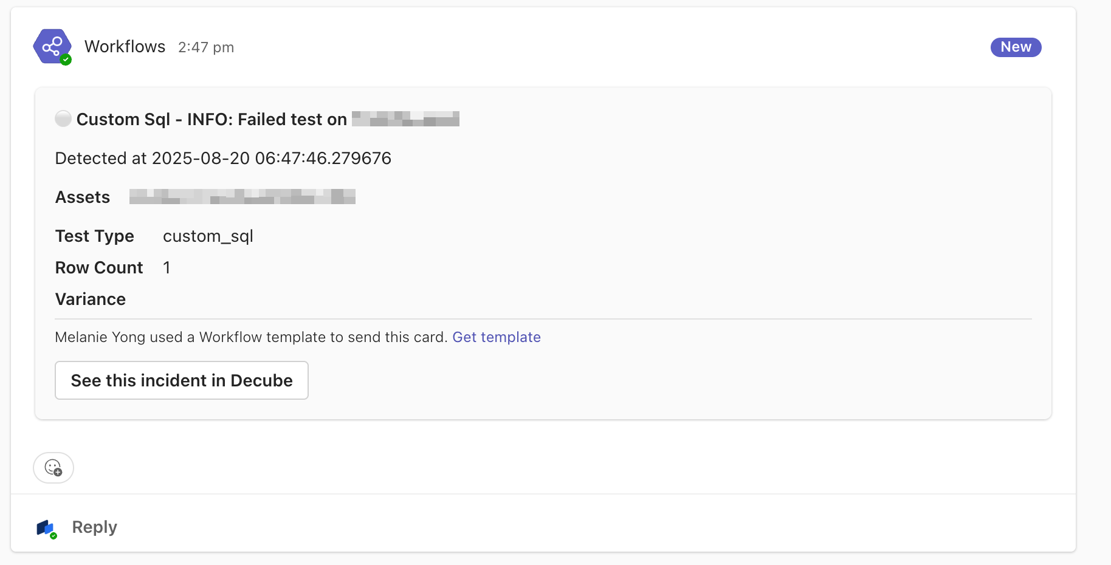The width and height of the screenshot is (1111, 565).
Task: Click the Row Count value 1
Action: 167,268
